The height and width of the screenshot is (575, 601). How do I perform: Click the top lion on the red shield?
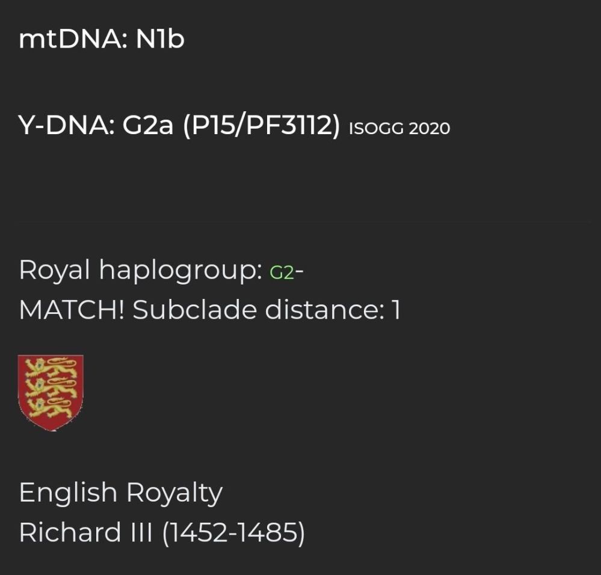51,367
